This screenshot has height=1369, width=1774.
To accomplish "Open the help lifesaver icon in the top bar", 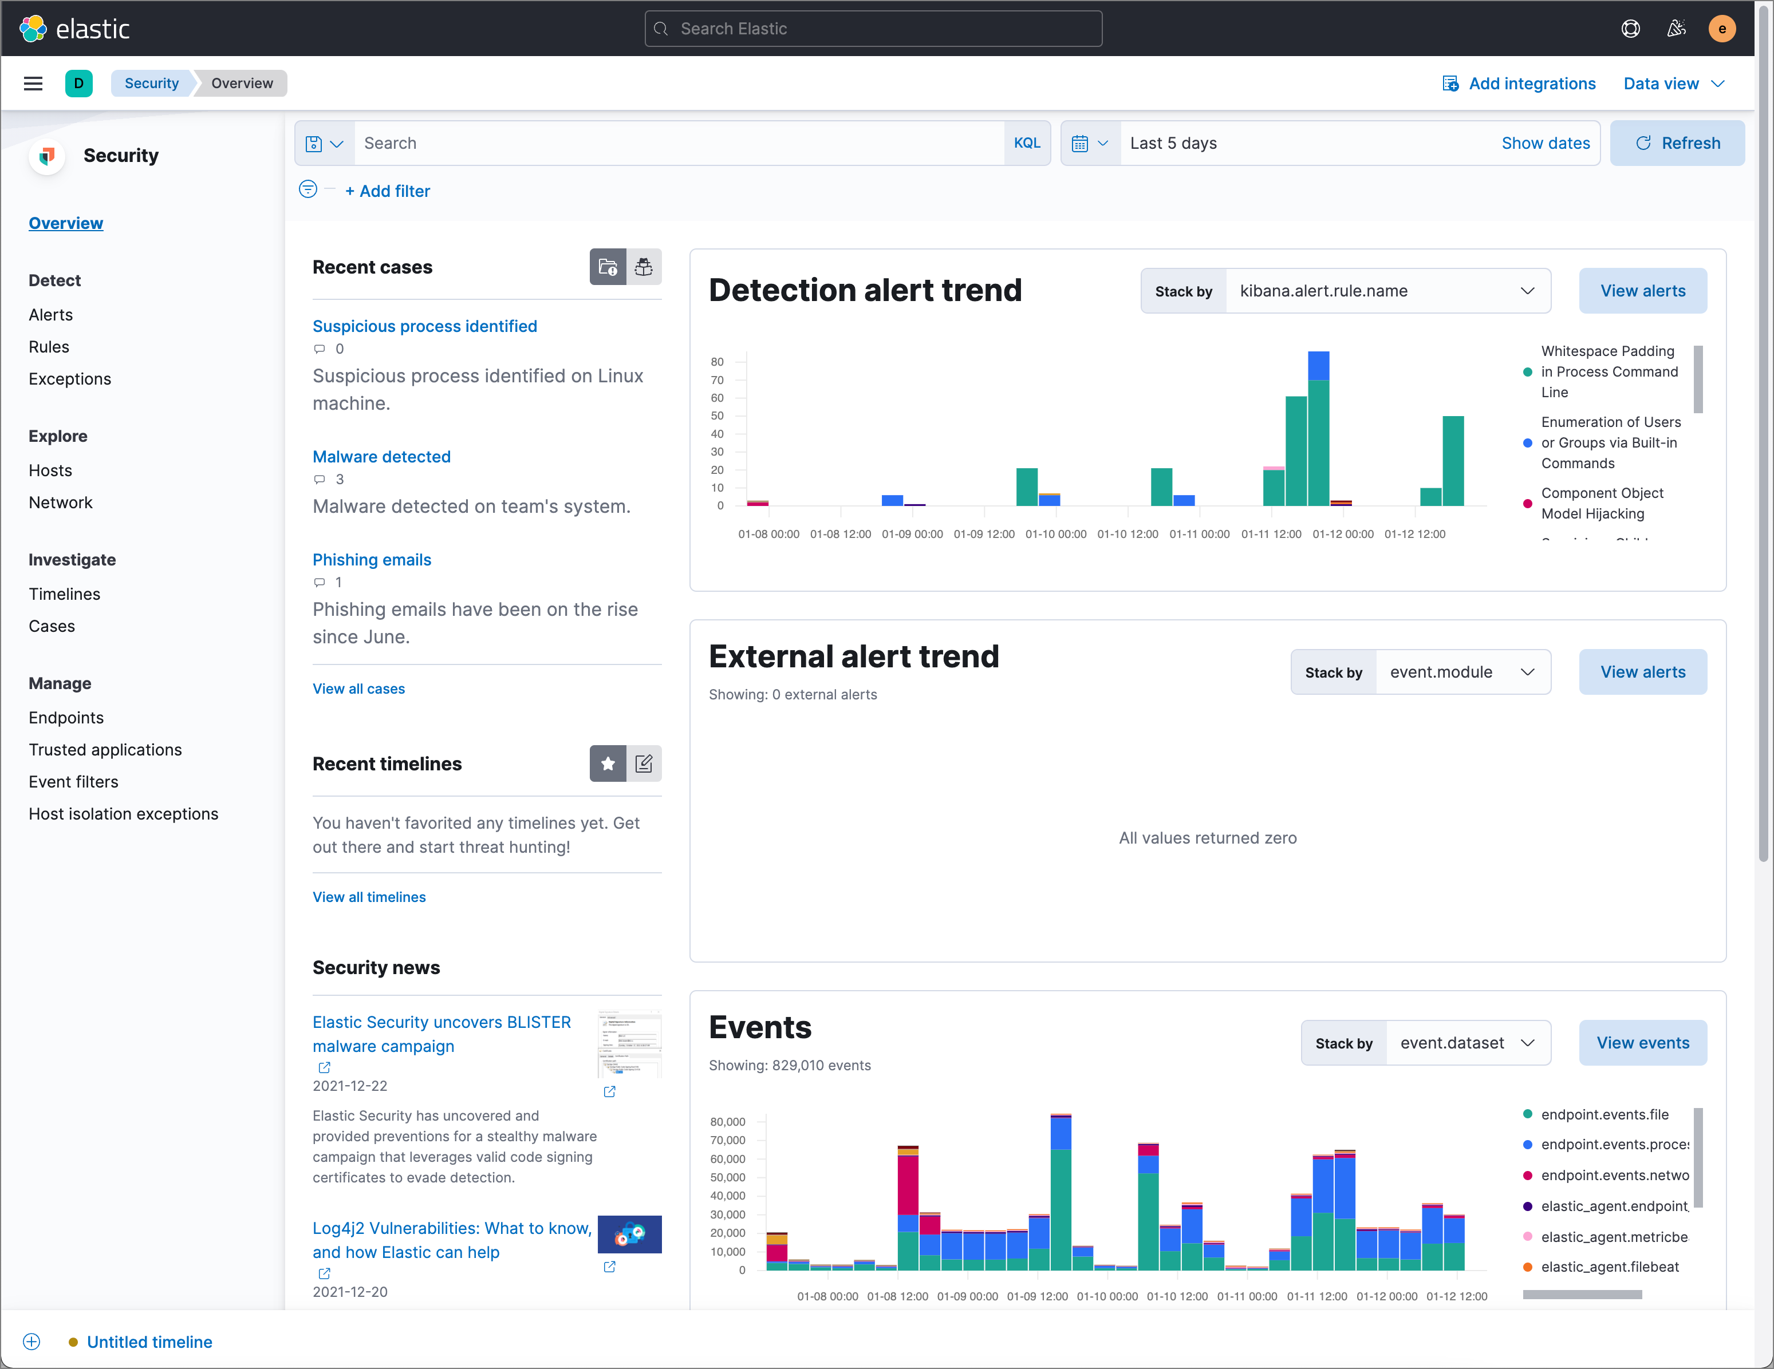I will [x=1631, y=29].
